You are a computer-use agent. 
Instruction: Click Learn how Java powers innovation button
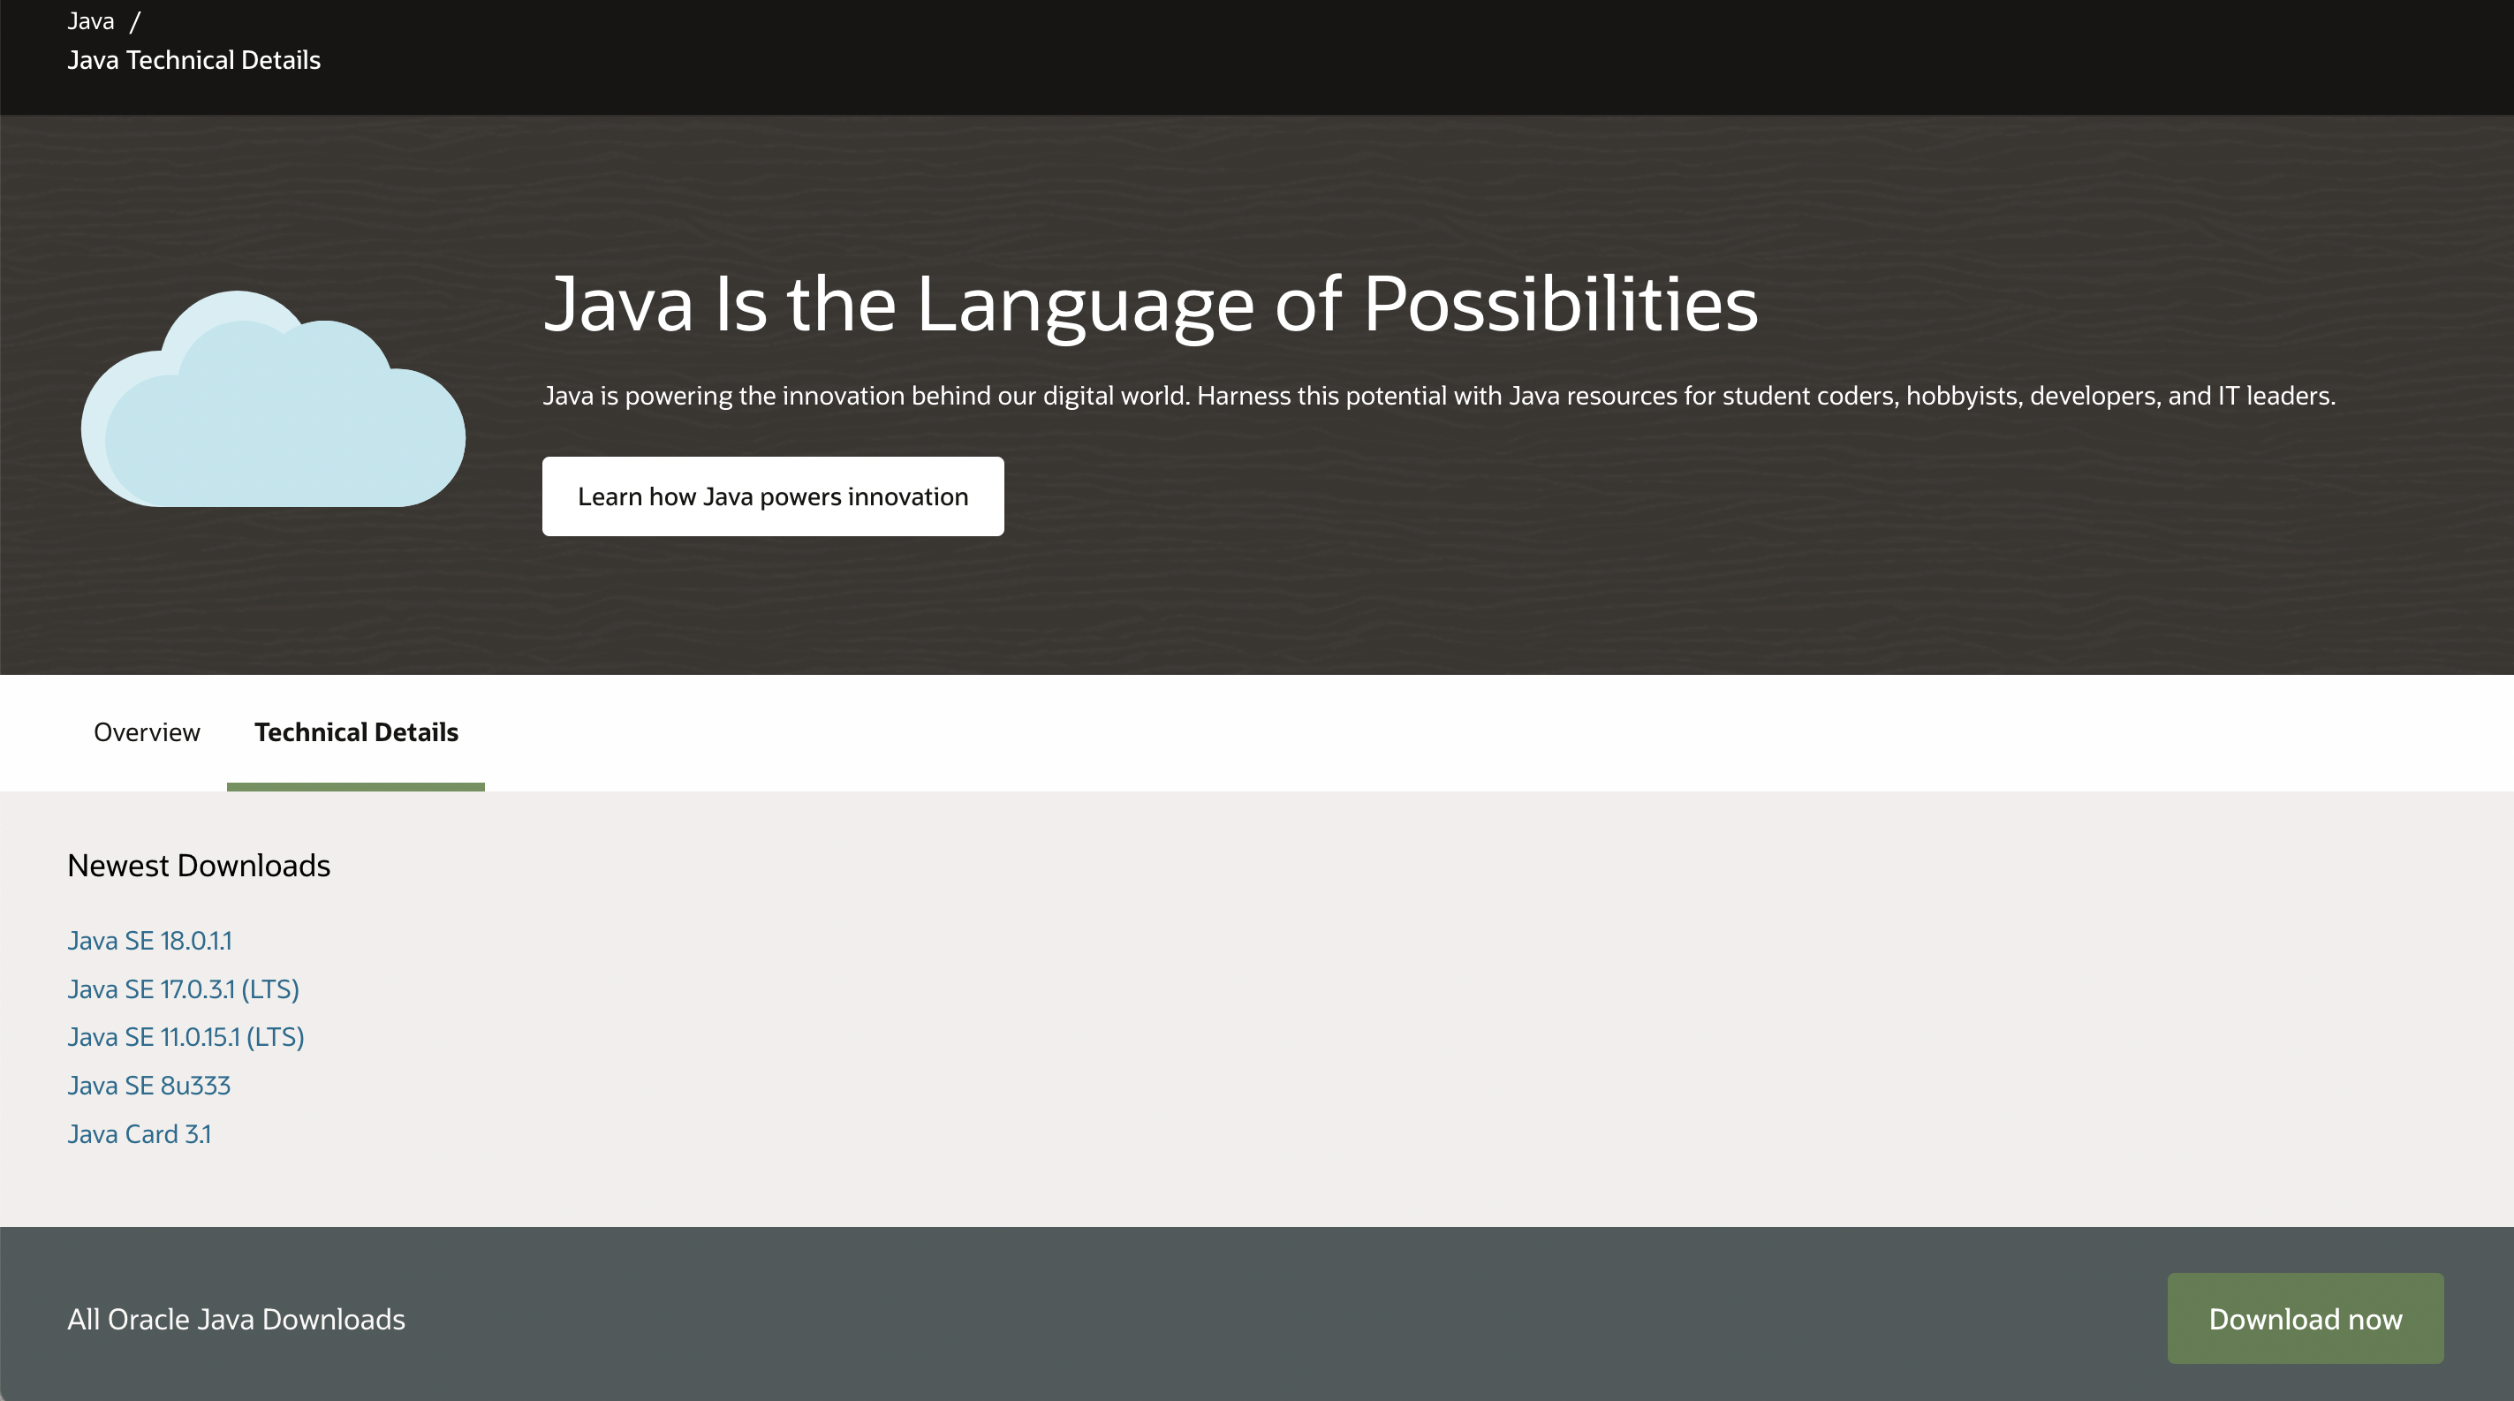point(773,496)
